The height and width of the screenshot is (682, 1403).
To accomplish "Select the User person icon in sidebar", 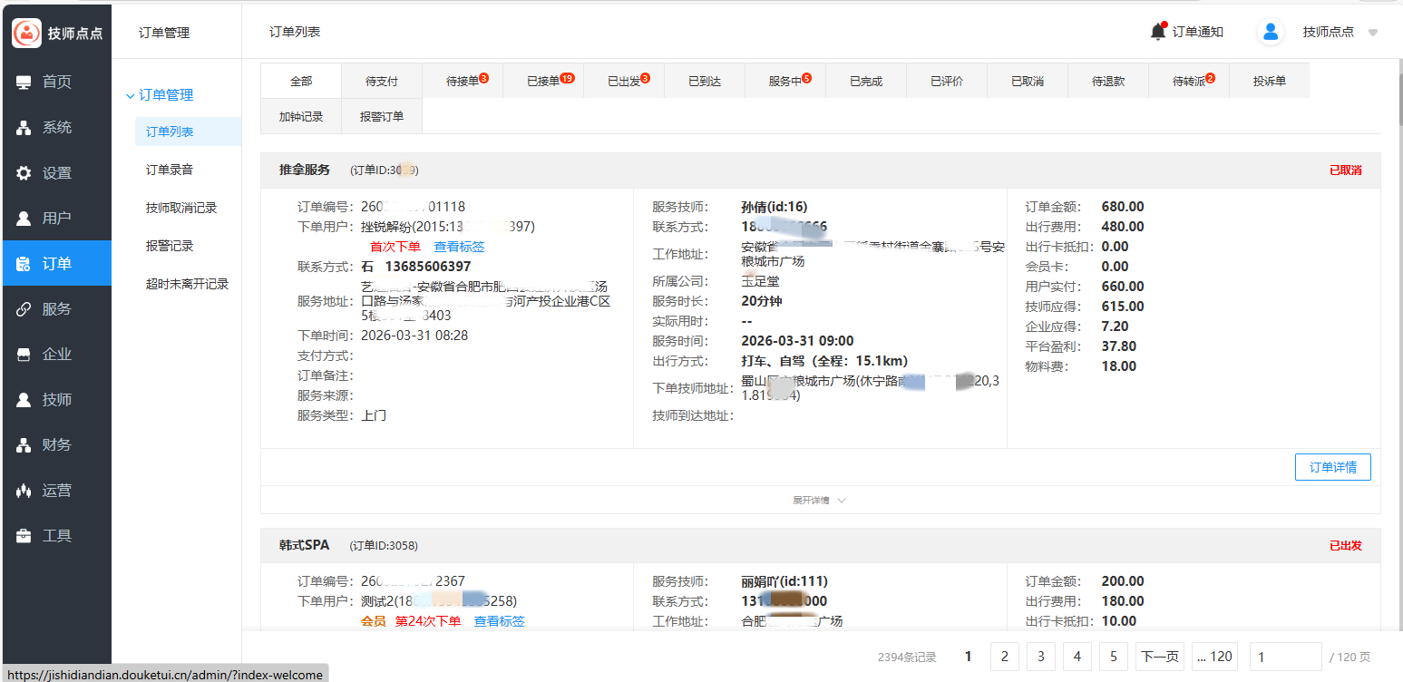I will click(24, 219).
